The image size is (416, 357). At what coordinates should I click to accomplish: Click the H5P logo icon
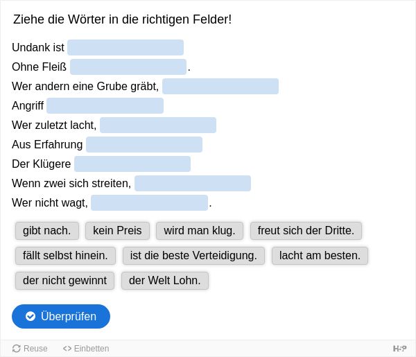coord(399,348)
